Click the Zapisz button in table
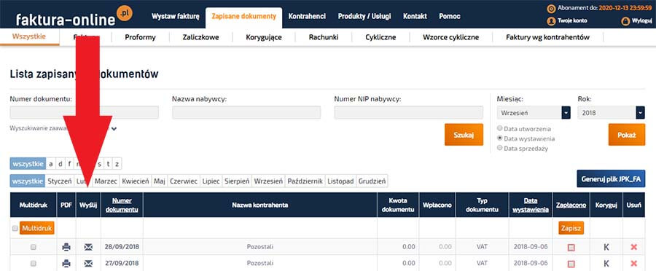Image resolution: width=656 pixels, height=271 pixels. tap(571, 228)
